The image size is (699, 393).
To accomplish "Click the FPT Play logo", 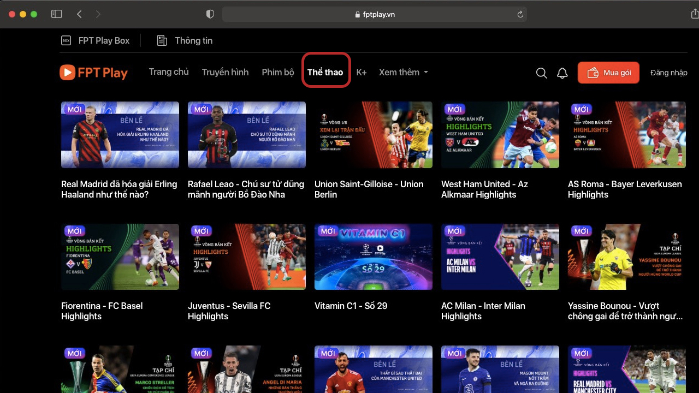I will pyautogui.click(x=93, y=72).
